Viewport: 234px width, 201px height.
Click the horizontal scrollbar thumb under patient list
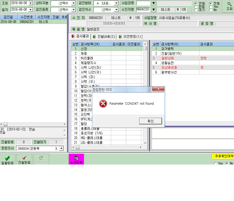5,124
